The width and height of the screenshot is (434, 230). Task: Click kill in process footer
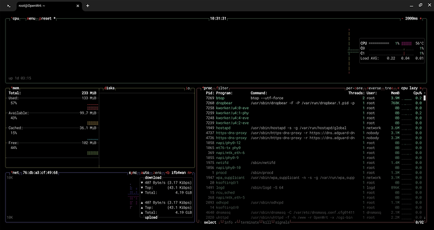[x=267, y=222]
